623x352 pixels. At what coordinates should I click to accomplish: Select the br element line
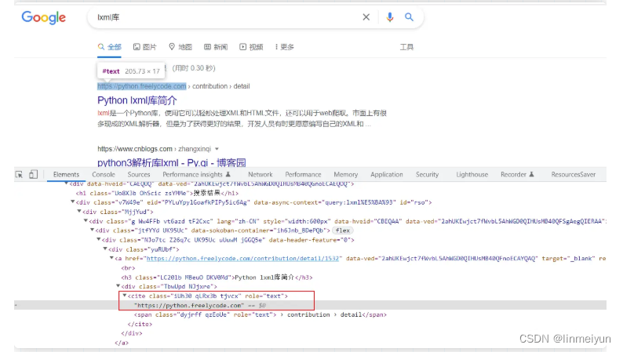tap(129, 268)
